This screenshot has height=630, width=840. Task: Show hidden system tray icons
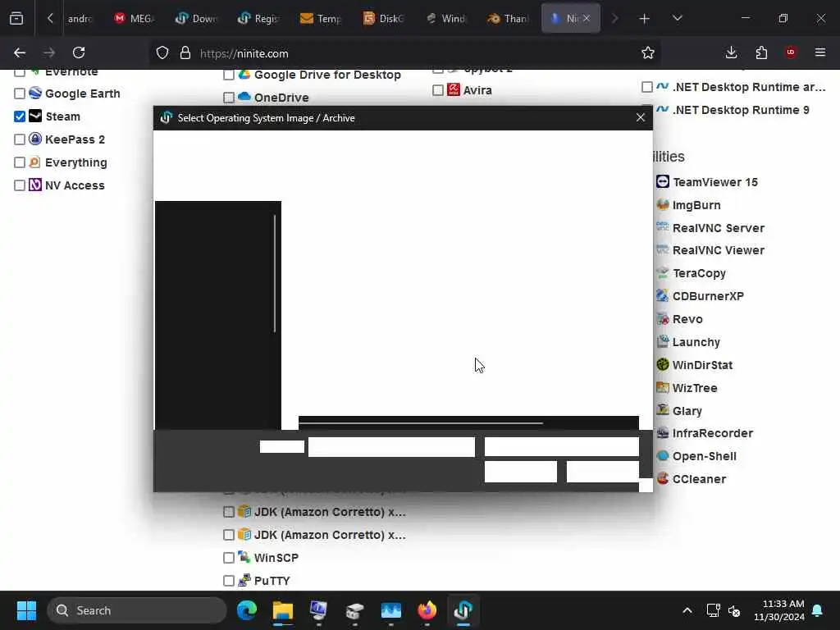[x=687, y=610]
